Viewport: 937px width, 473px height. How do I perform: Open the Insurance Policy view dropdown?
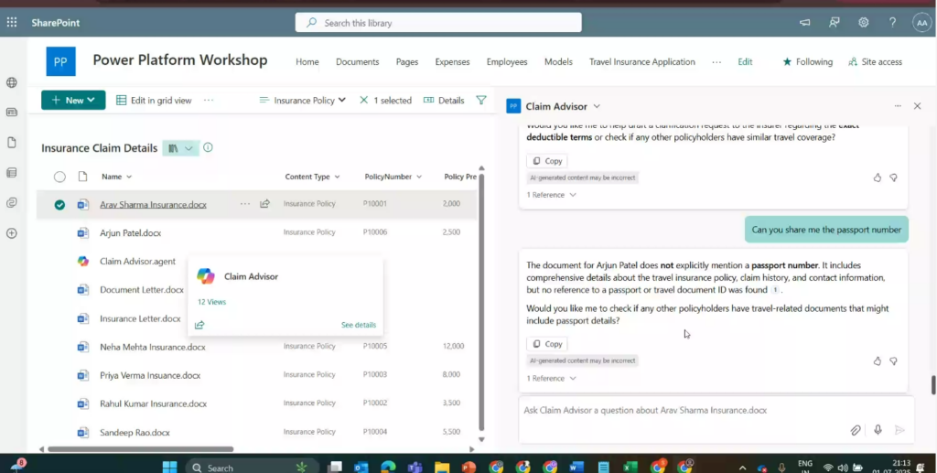click(302, 101)
